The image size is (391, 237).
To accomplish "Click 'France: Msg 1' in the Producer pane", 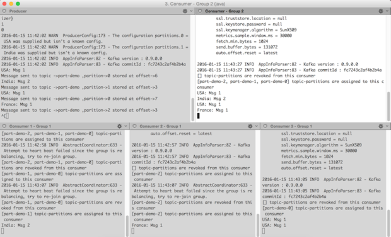I will pos(16,104).
